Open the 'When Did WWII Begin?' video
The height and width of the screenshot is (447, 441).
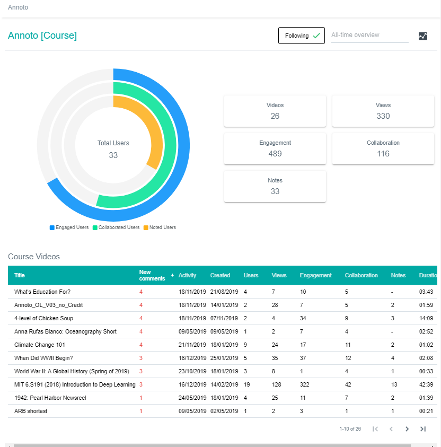[x=43, y=358]
